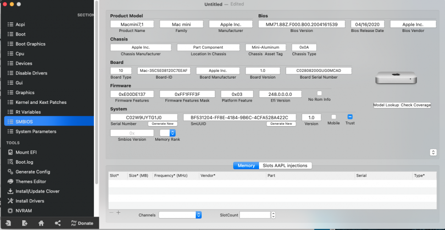This screenshot has width=445, height=230.
Task: Click the Chassis Manufacturer field
Action: (x=141, y=48)
